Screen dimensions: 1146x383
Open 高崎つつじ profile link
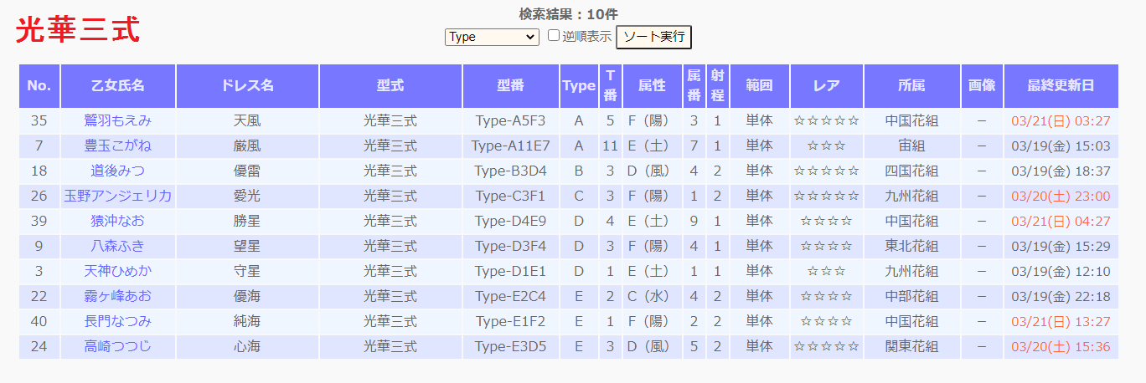[117, 346]
